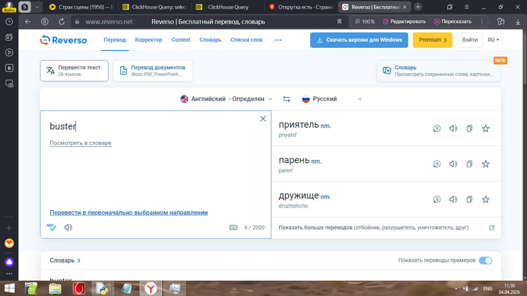Open the 'Списки слов' navigation tab

[x=246, y=40]
